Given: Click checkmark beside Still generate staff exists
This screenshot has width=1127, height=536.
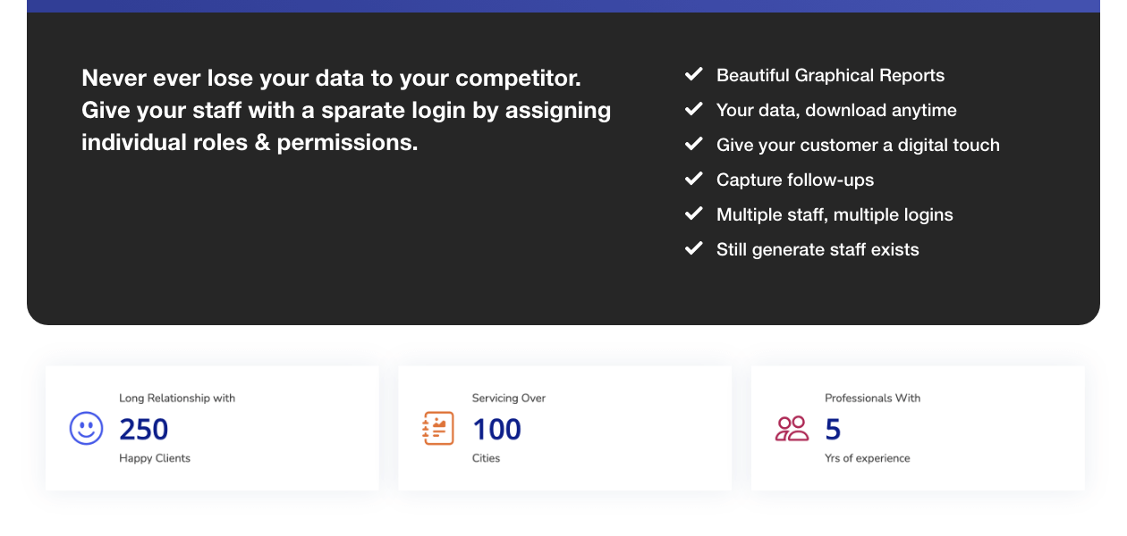Looking at the screenshot, I should pos(693,248).
